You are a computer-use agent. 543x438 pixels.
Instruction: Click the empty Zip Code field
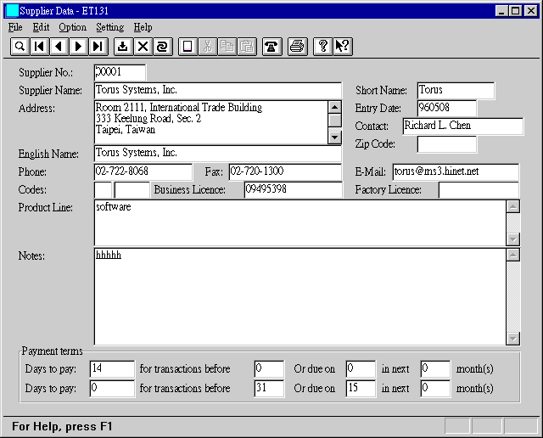(447, 144)
